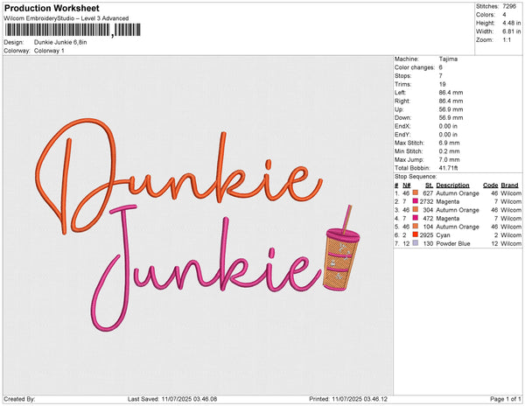
Task: Click the 'Up:' label
Action: point(399,109)
